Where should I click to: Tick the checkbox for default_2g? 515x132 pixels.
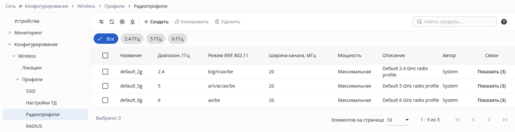[x=105, y=72]
